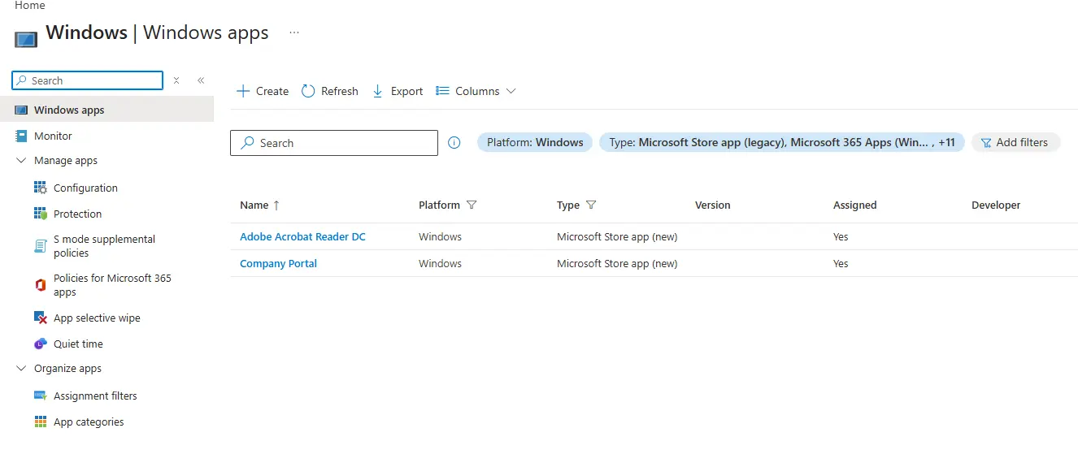Open S mode supplemental policies
This screenshot has height=467, width=1078.
(x=104, y=246)
